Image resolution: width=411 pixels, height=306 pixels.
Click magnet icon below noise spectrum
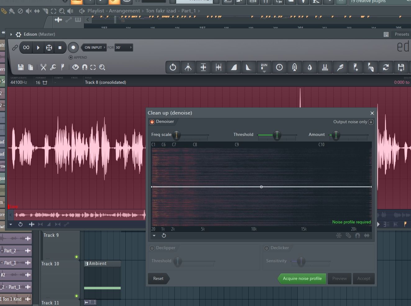358,236
